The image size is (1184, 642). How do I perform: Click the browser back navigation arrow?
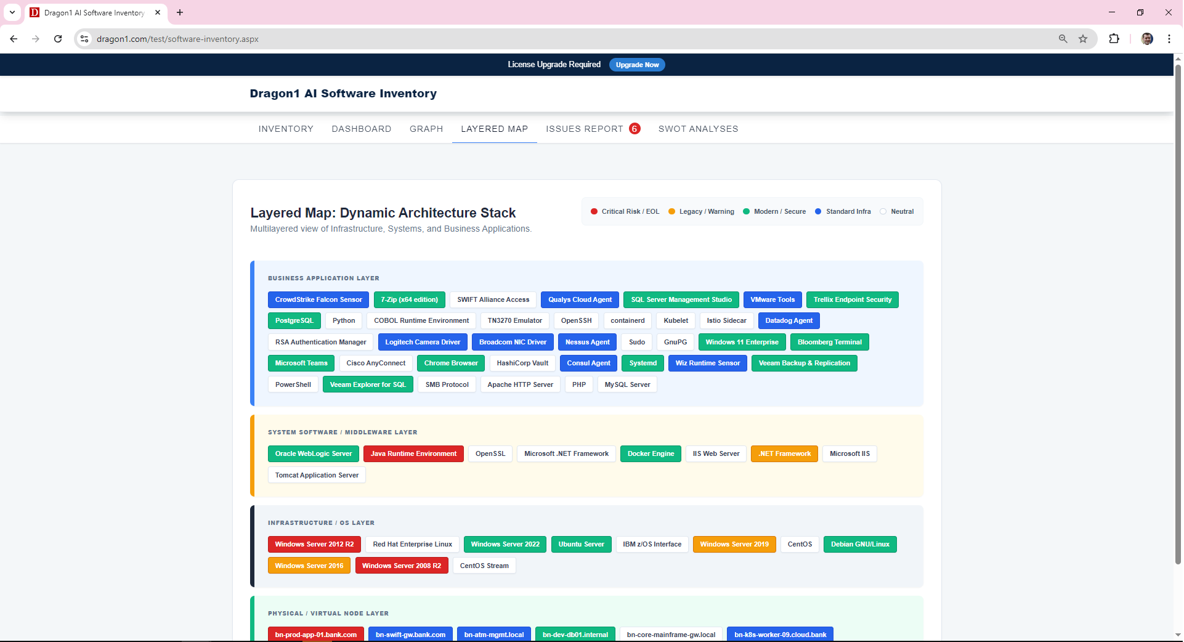14,39
